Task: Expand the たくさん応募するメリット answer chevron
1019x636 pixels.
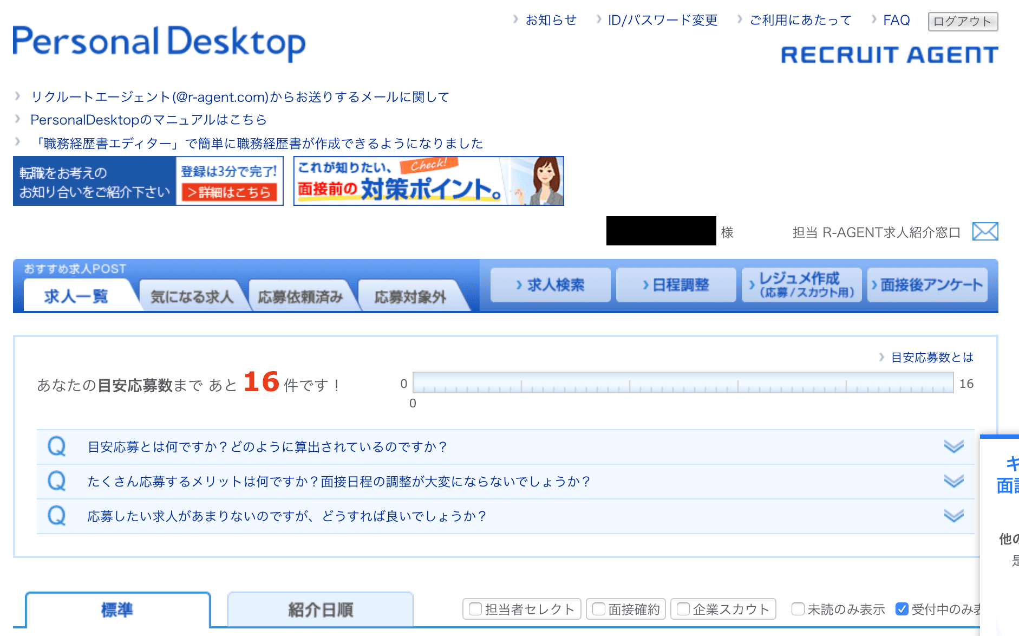Action: (x=953, y=481)
